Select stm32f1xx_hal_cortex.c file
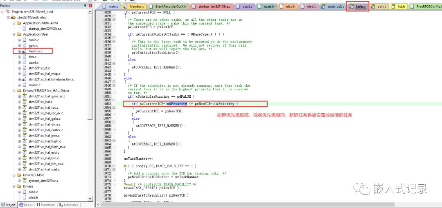This screenshot has height=208, width=442. [46, 130]
